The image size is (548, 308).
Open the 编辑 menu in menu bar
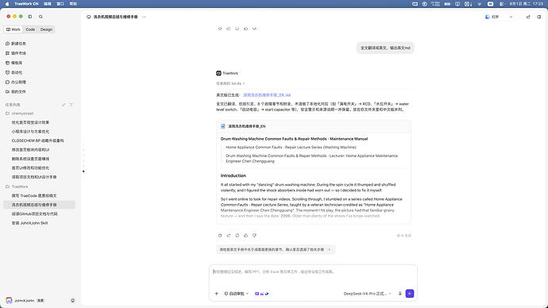[48, 4]
